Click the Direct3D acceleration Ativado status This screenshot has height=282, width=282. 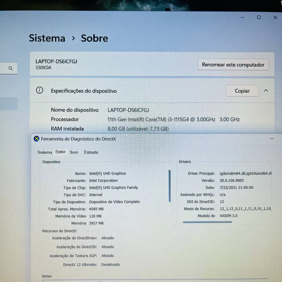point(107,247)
